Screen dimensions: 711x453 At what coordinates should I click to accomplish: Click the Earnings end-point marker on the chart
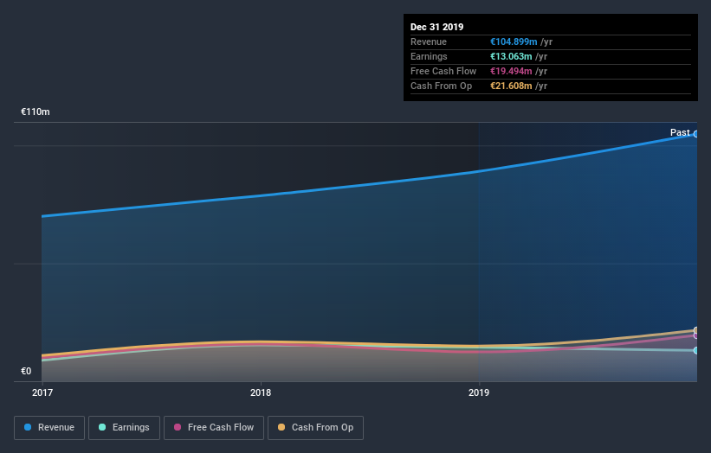(696, 350)
